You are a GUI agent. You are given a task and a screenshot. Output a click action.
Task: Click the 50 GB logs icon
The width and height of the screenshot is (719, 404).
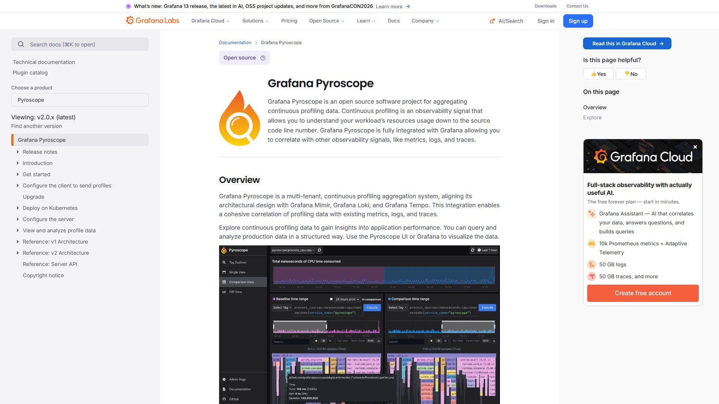click(591, 264)
